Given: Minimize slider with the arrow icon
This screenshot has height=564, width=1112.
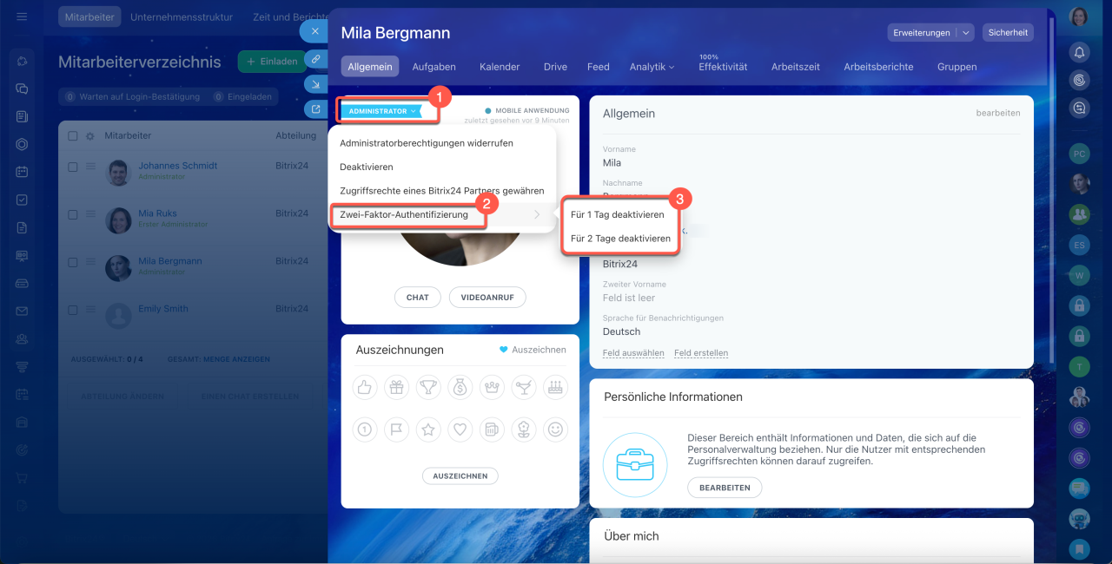Looking at the screenshot, I should tap(315, 84).
